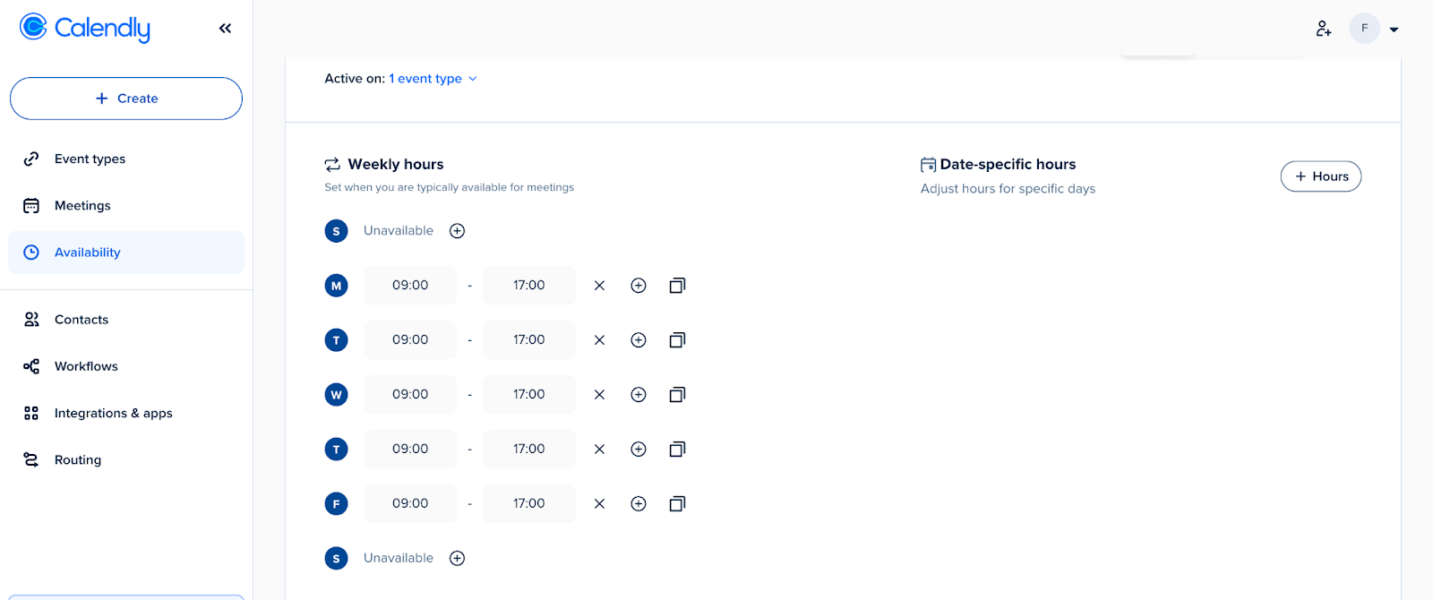The width and height of the screenshot is (1433, 600).
Task: Add hours to the top Sunday row
Action: coord(457,231)
